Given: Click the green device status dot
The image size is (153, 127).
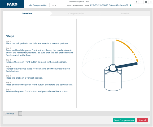Looking at the screenshot, I should pyautogui.click(x=130, y=5).
